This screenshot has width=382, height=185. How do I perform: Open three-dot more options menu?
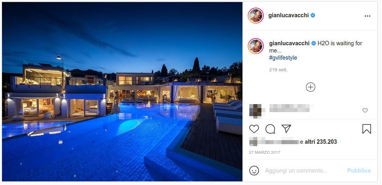coord(368,16)
